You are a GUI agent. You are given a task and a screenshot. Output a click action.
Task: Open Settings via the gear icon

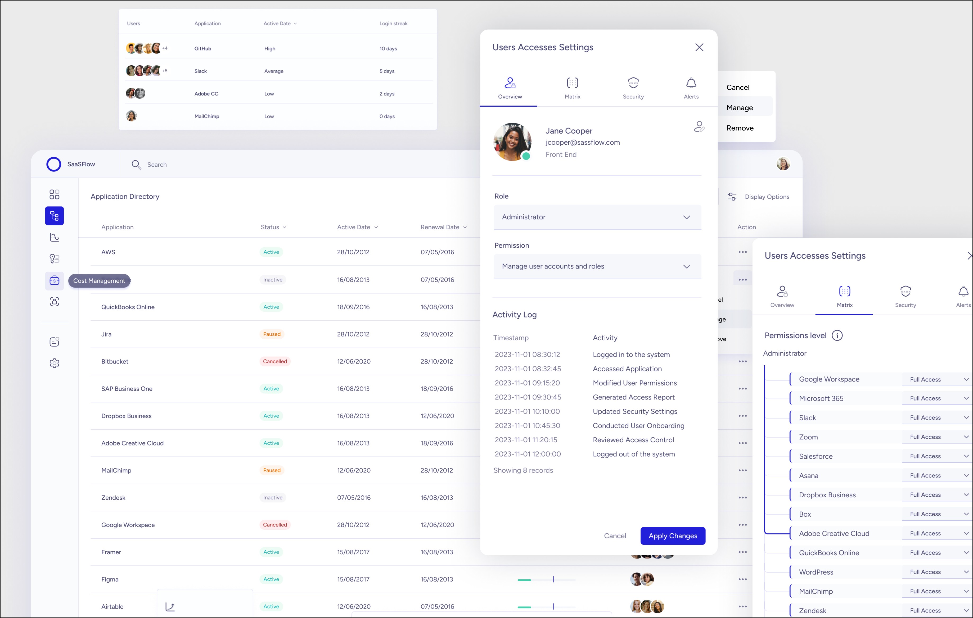pos(55,363)
